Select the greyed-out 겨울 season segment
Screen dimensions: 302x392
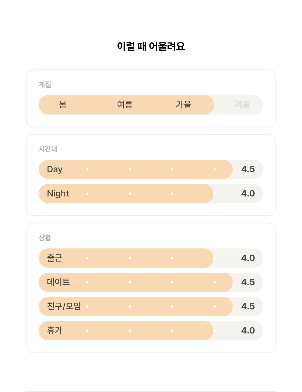242,105
